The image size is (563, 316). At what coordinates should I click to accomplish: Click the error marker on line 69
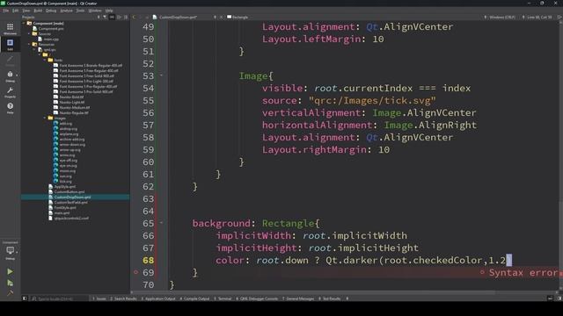point(135,272)
